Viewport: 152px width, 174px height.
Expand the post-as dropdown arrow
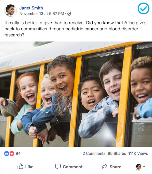(144, 167)
